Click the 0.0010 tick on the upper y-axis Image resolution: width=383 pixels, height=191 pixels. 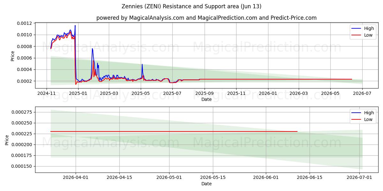(25, 35)
